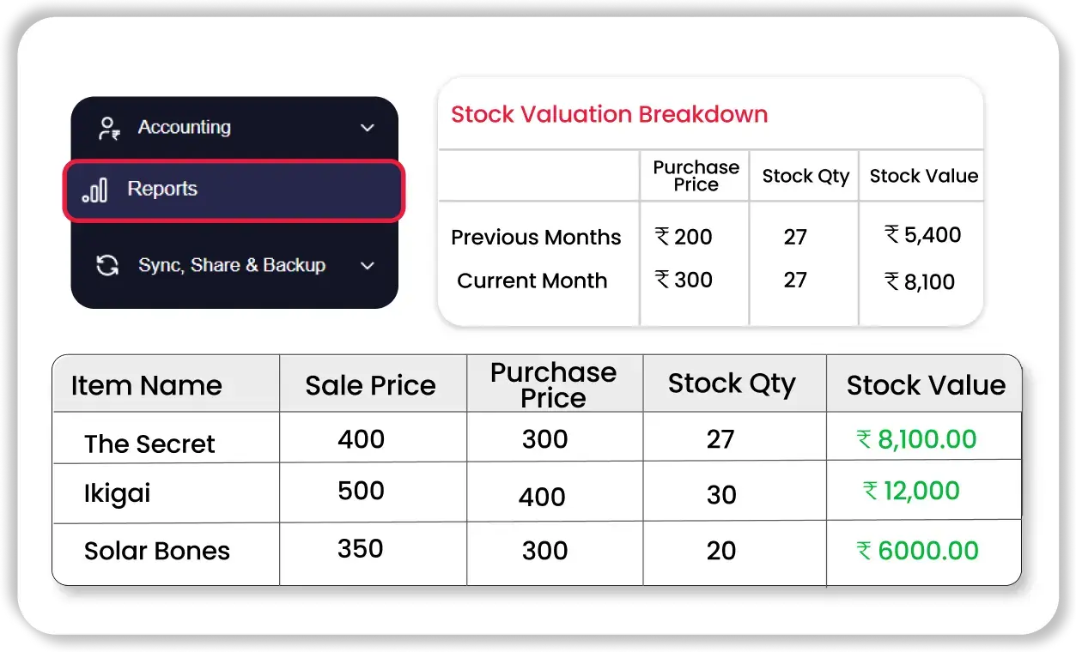This screenshot has height=652, width=1076.
Task: Click the large Stock Qty column header
Action: pos(732,383)
